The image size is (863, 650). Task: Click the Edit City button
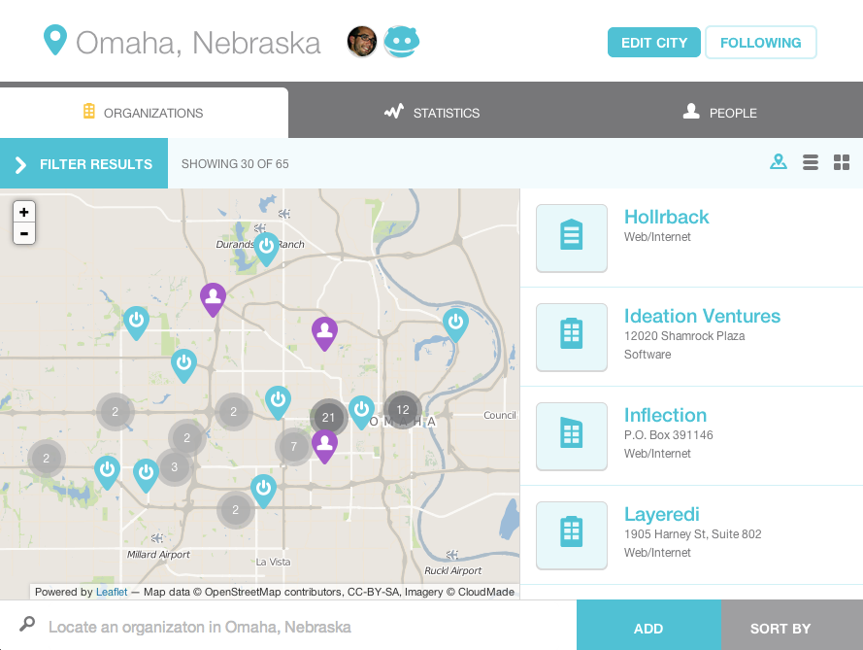click(653, 43)
